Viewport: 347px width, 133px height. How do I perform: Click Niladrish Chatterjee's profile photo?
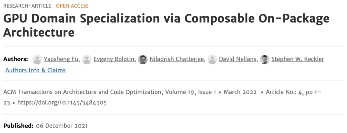pyautogui.click(x=143, y=59)
